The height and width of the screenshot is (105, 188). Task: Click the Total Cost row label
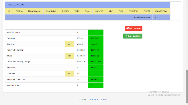[11, 38]
